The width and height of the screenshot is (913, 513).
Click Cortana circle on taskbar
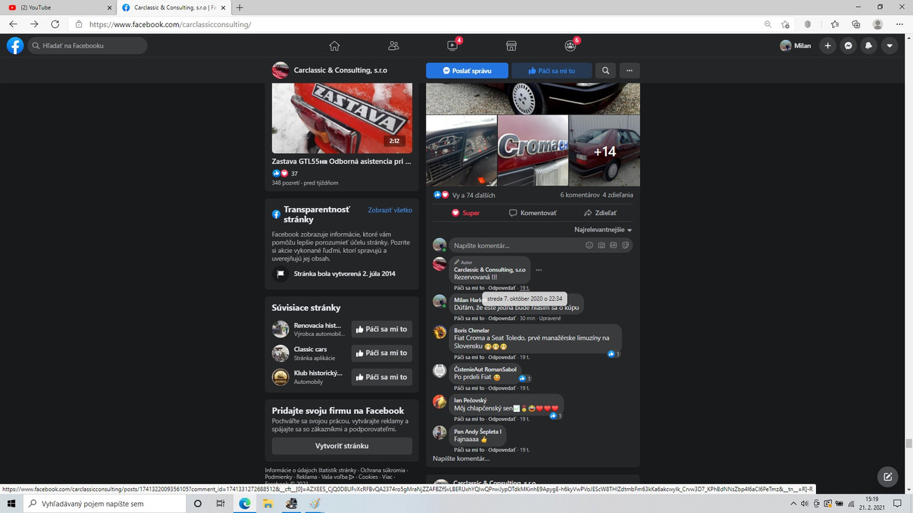[x=198, y=504]
